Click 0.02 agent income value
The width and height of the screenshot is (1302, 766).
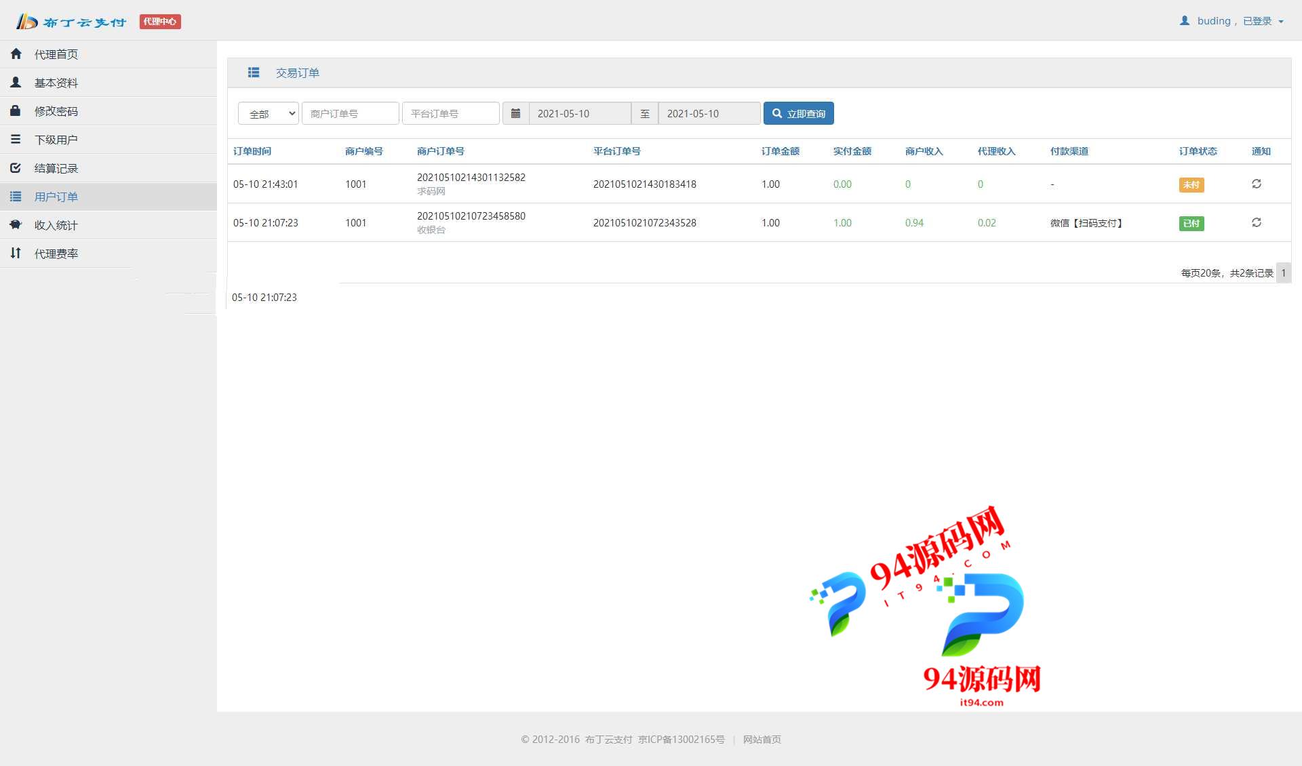pyautogui.click(x=987, y=222)
